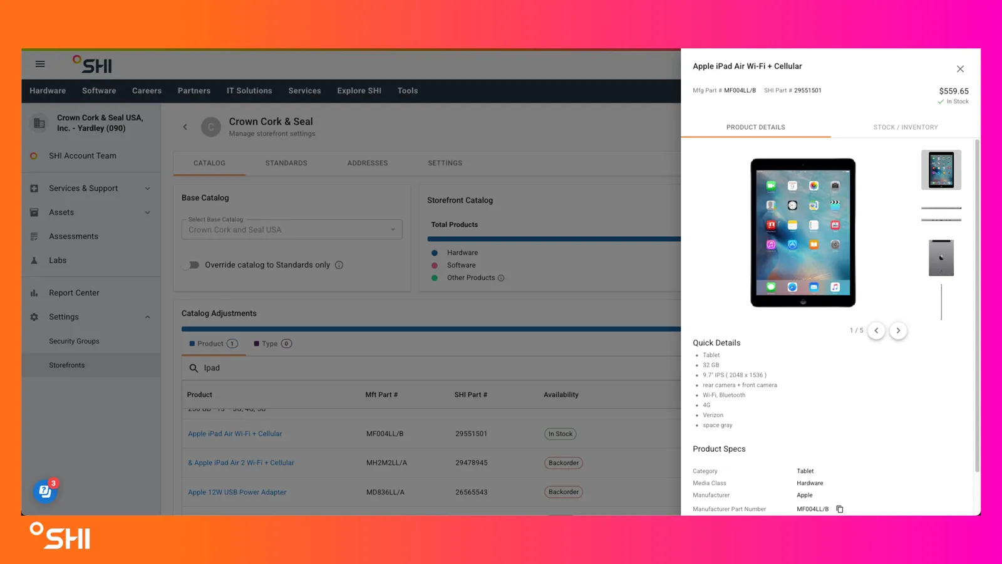This screenshot has height=564, width=1002.
Task: Expand the Assets section
Action: pyautogui.click(x=148, y=212)
